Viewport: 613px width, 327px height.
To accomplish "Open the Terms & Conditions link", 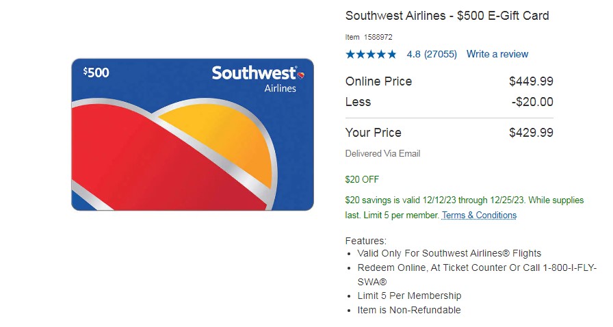I will pos(480,215).
